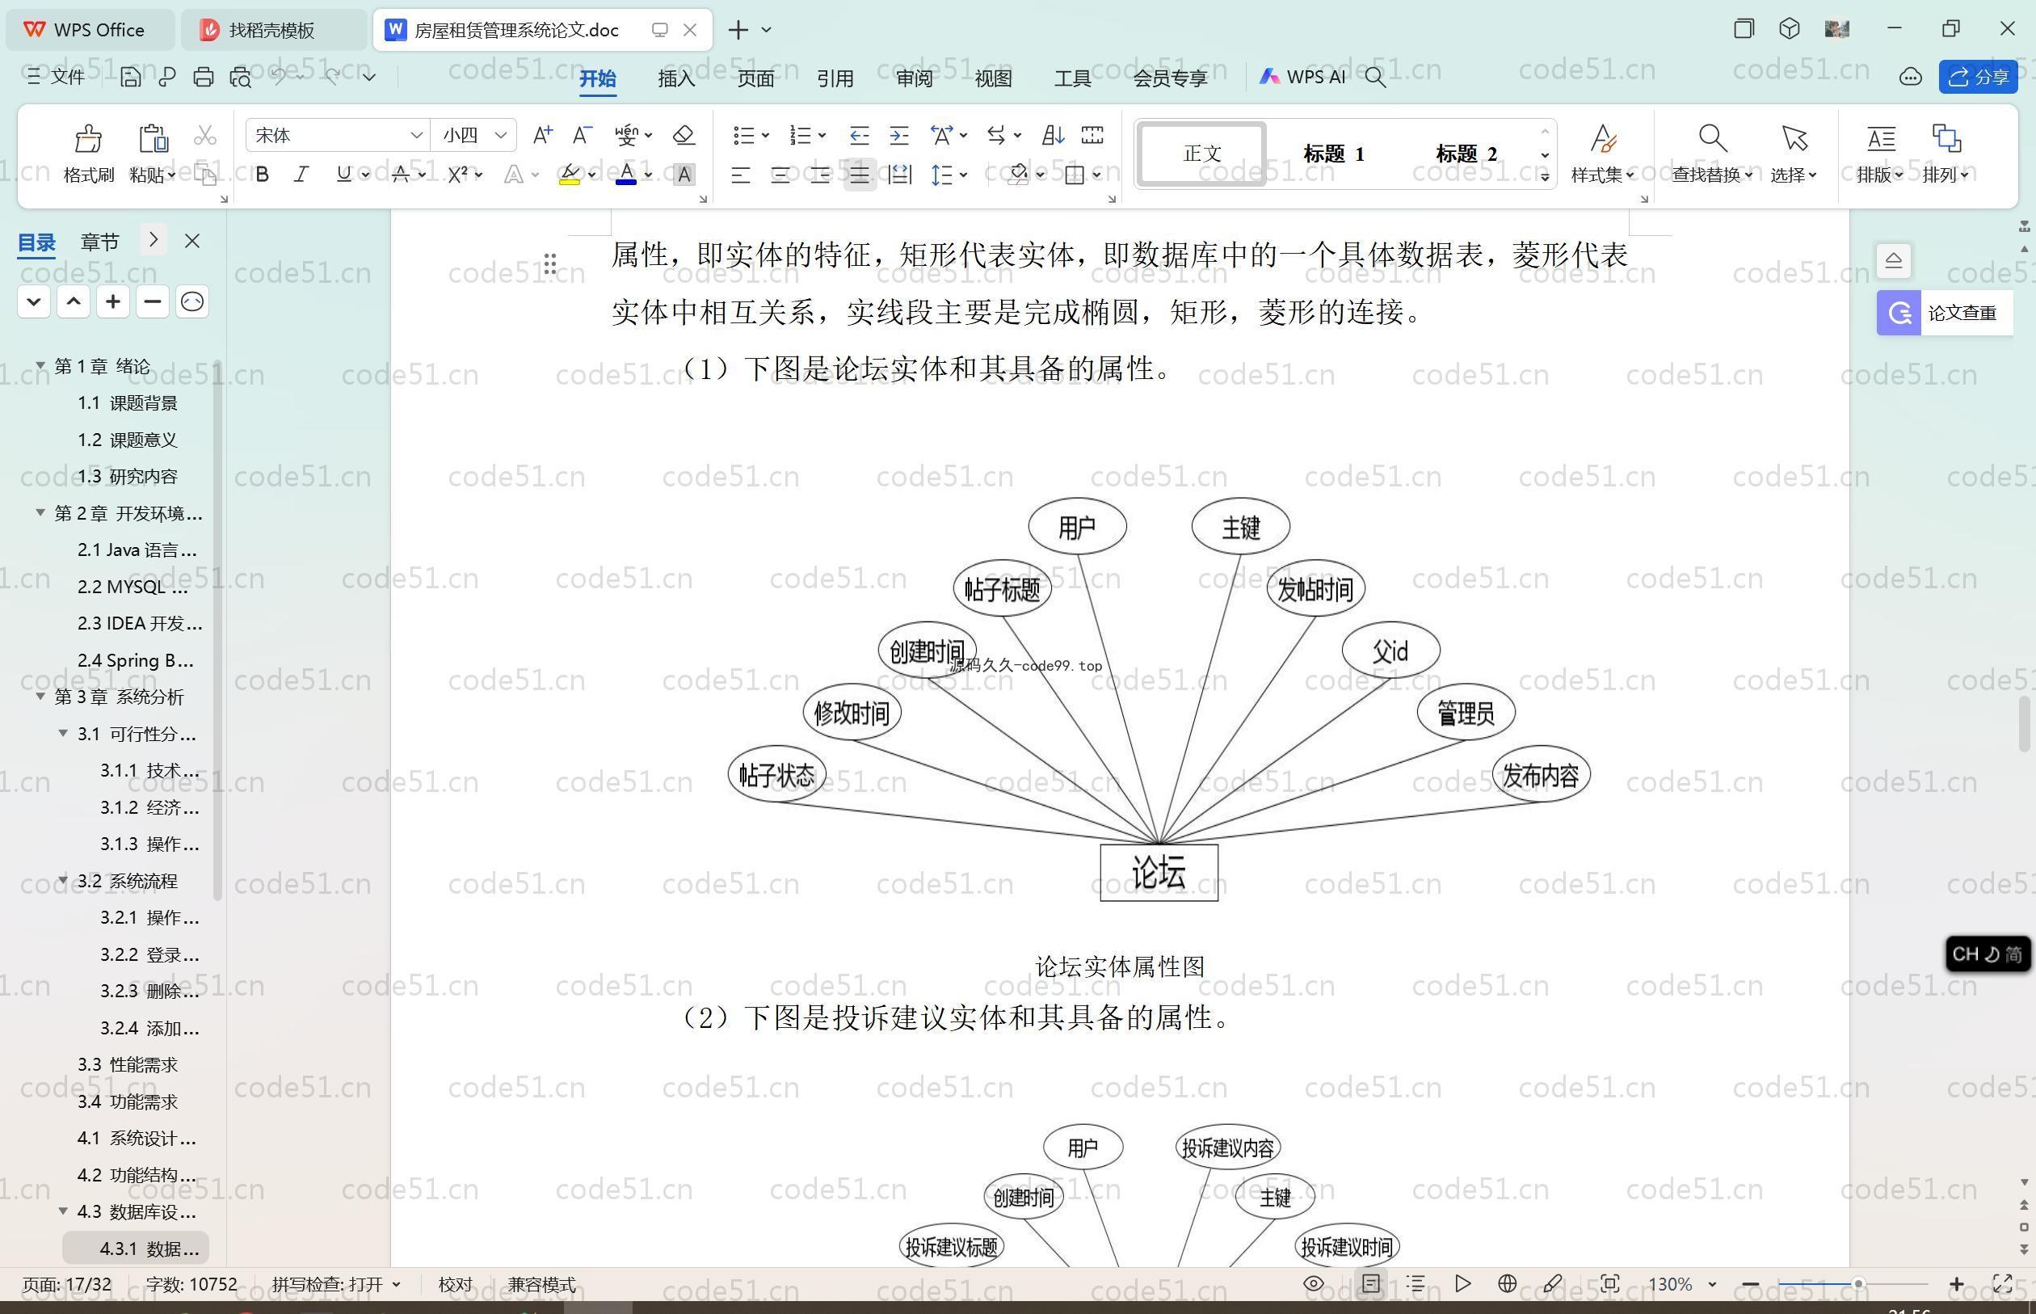Click the highlight color swatch
2036x1314 pixels.
(569, 175)
